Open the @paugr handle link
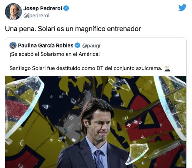 92,46
